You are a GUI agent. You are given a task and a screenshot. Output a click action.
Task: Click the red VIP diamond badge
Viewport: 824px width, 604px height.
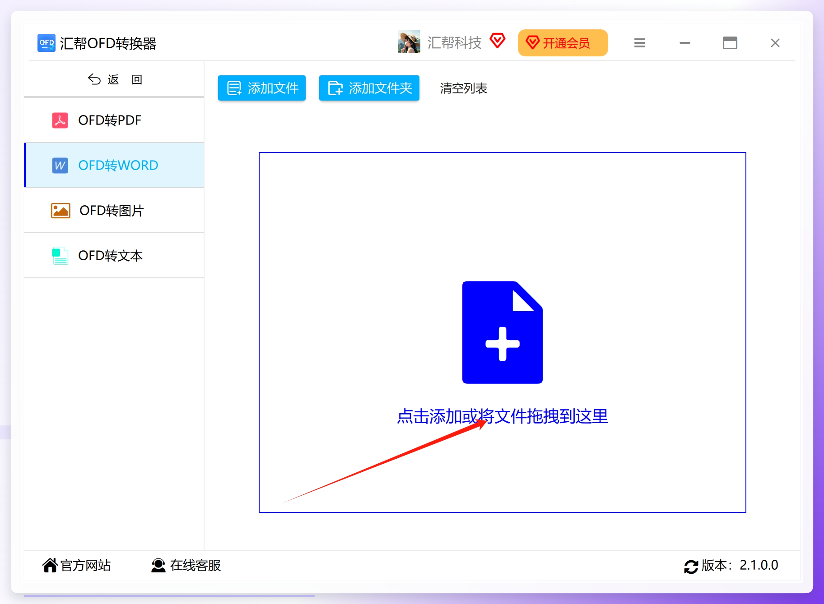[x=497, y=41]
